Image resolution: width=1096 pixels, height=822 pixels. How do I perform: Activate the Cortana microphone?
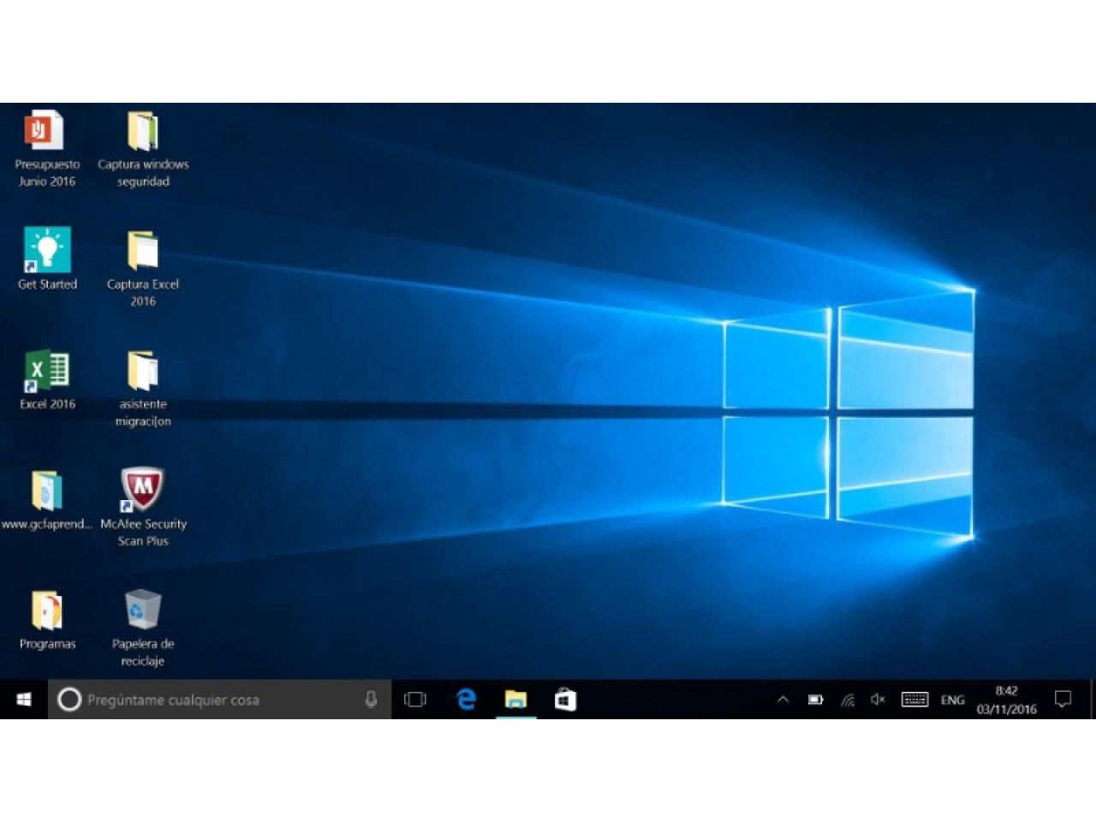click(371, 700)
